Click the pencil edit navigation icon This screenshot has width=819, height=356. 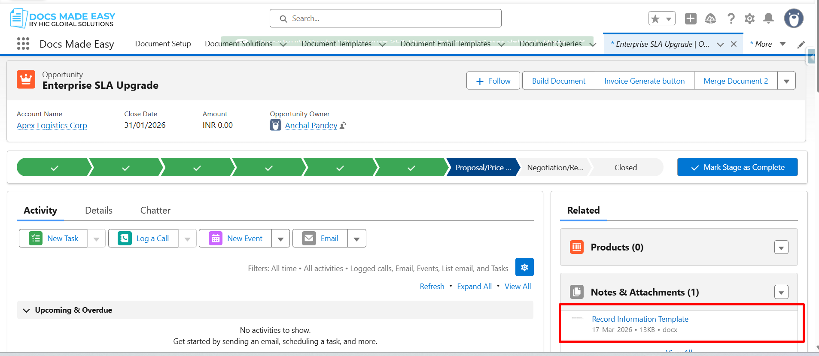point(801,45)
